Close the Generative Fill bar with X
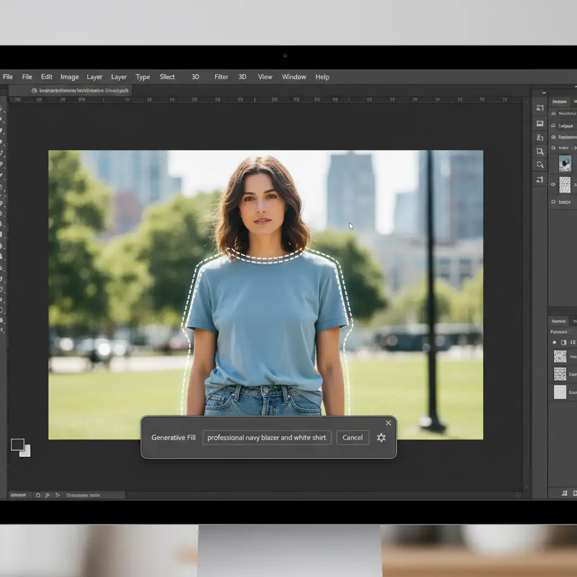The height and width of the screenshot is (577, 577). (x=388, y=423)
